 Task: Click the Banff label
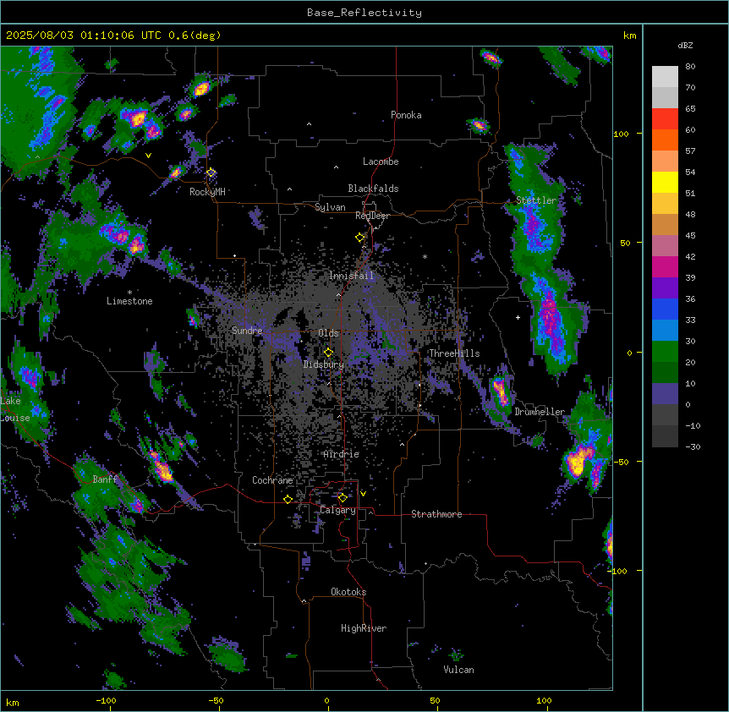click(105, 479)
